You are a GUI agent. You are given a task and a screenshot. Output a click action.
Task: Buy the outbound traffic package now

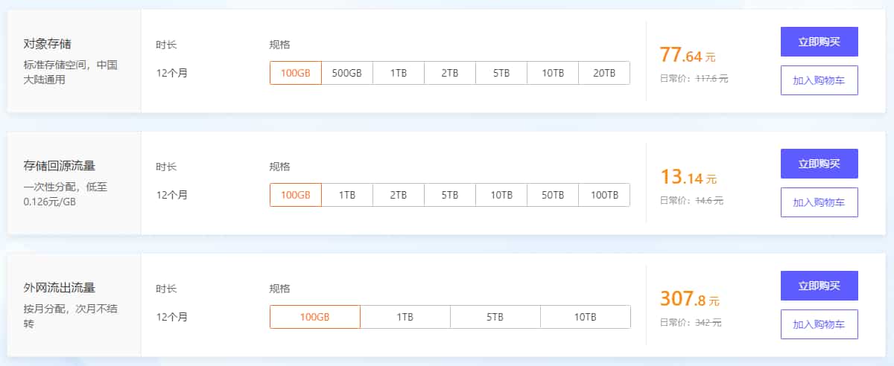pyautogui.click(x=819, y=286)
